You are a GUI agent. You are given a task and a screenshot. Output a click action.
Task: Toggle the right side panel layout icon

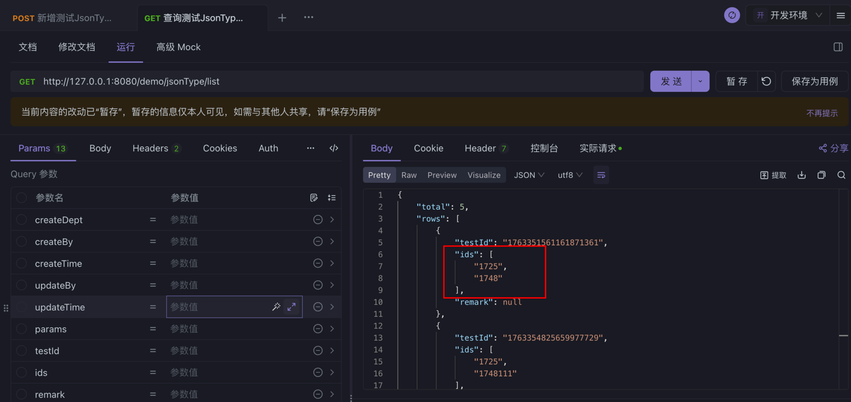tap(838, 47)
